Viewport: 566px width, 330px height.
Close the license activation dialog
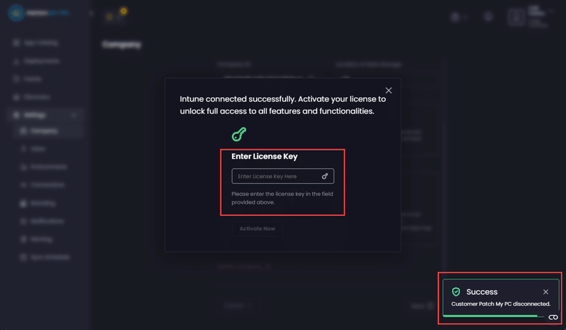389,90
